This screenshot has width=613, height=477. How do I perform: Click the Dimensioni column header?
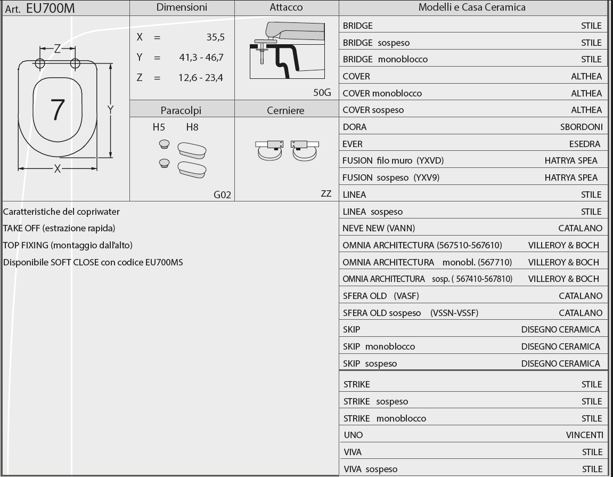(x=182, y=7)
